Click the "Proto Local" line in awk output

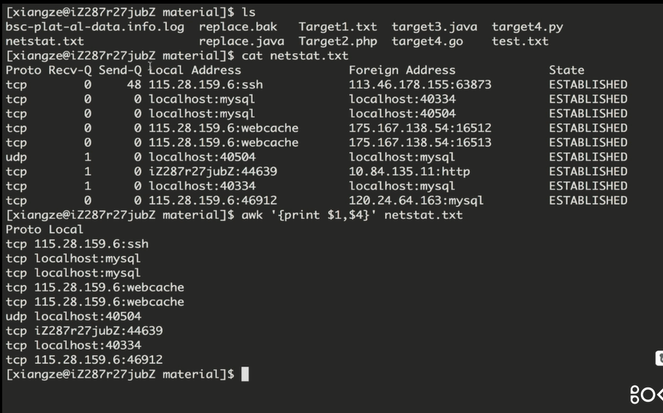45,230
